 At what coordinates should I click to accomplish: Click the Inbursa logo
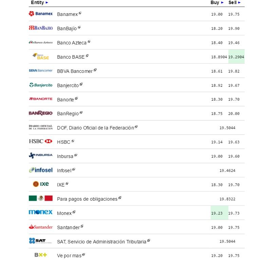coord(41,156)
